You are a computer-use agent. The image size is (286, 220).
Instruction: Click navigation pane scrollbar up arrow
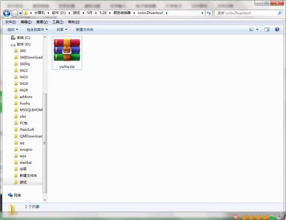click(x=45, y=37)
